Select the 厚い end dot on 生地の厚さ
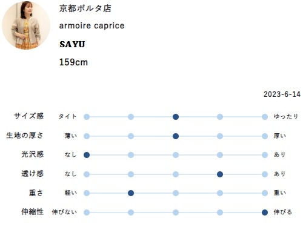 point(265,136)
